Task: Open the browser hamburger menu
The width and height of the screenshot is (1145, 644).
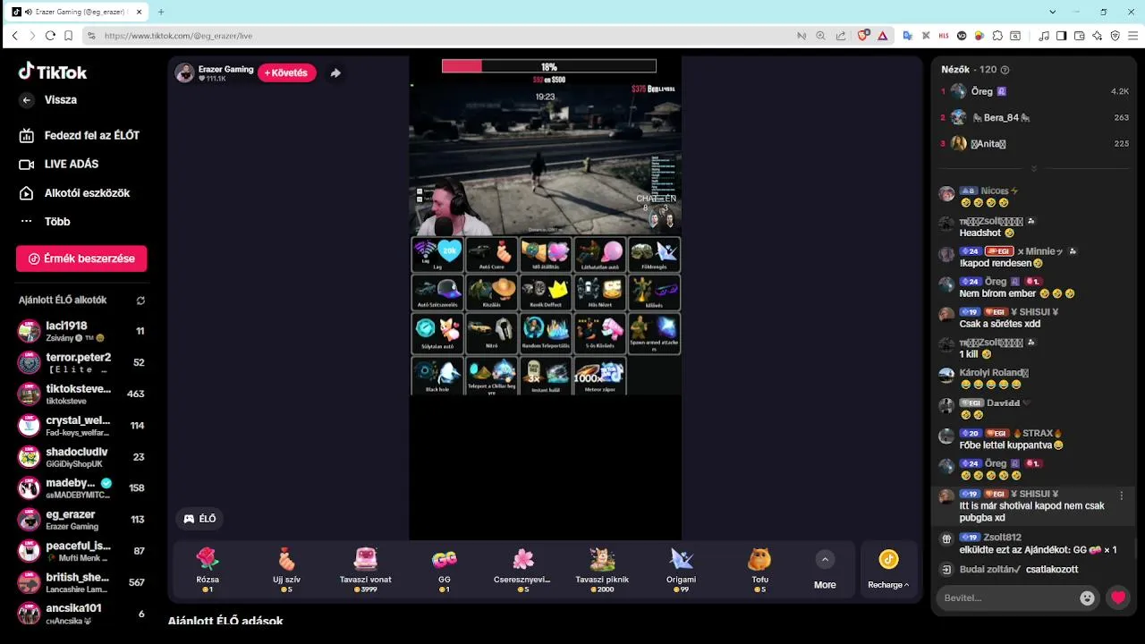Action: [x=1133, y=36]
